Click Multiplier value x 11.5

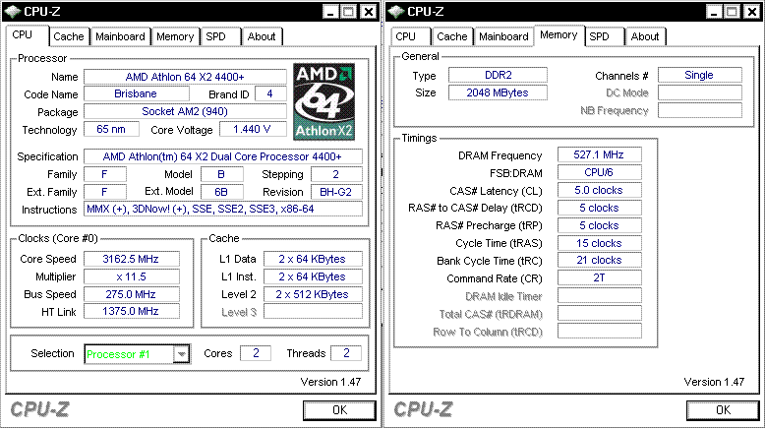[131, 276]
